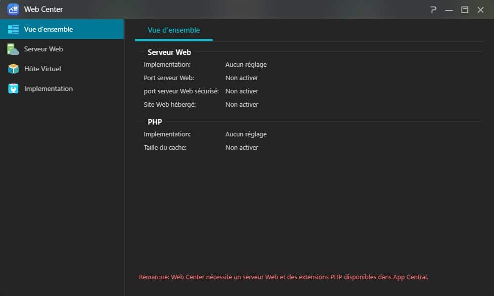Viewport: 494px width, 296px height.
Task: Click 'Non activer' value for Site Web hébergé
Action: pos(242,105)
